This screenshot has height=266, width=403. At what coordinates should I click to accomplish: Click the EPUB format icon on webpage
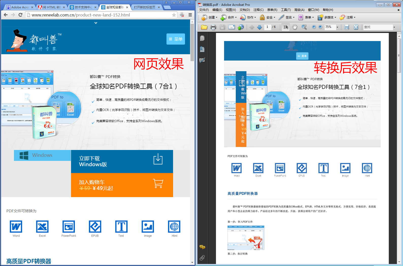pos(95,226)
